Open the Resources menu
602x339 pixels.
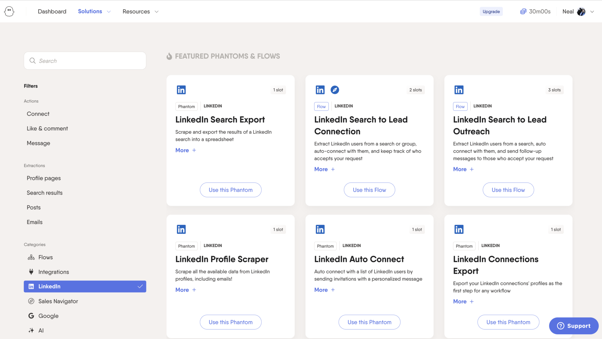pos(136,11)
